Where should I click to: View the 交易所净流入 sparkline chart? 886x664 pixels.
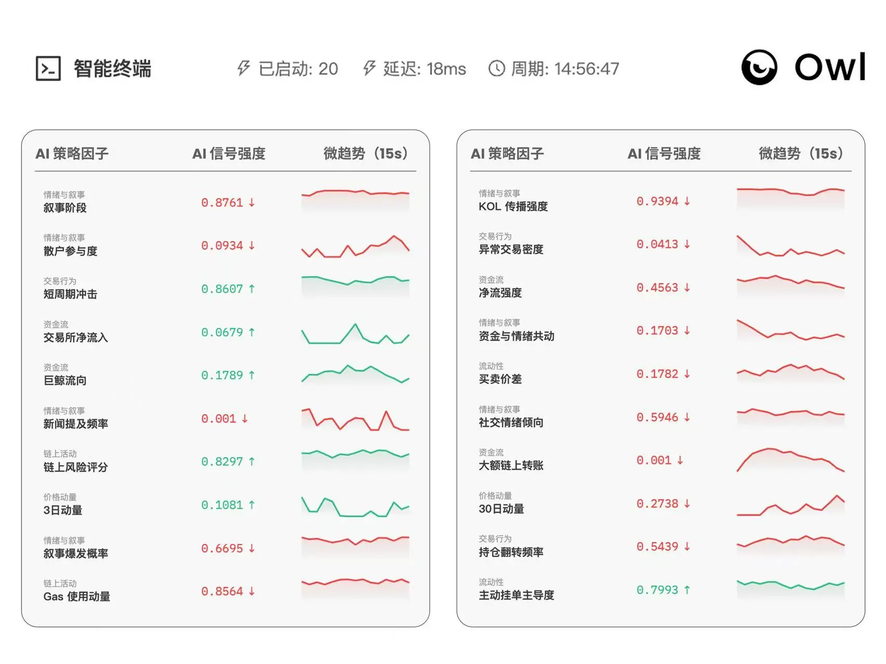[355, 334]
